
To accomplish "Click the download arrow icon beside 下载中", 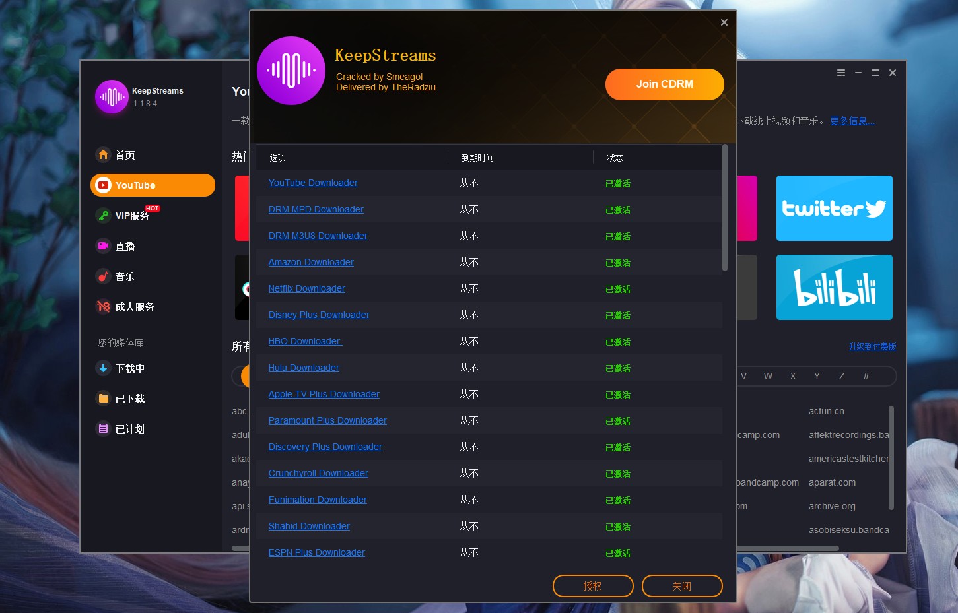I will (x=103, y=368).
